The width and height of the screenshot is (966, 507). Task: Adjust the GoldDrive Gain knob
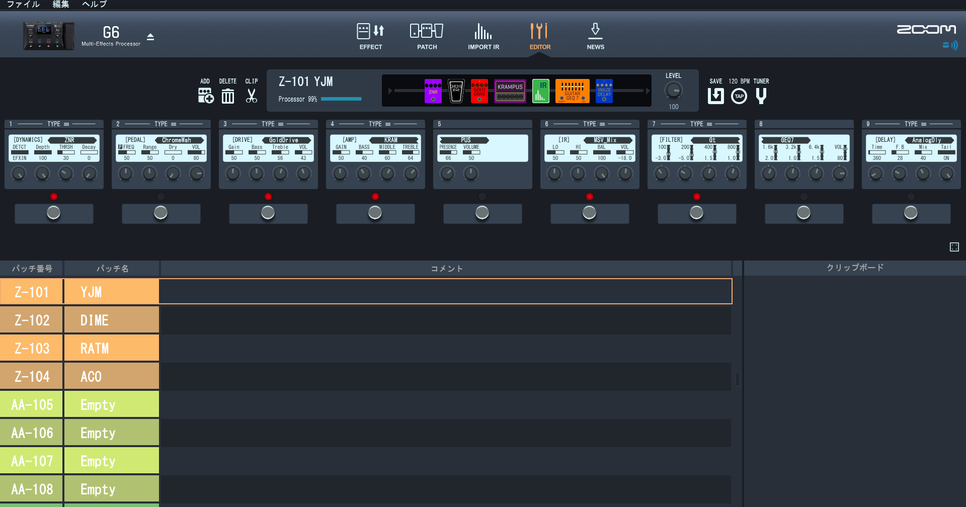(x=233, y=174)
